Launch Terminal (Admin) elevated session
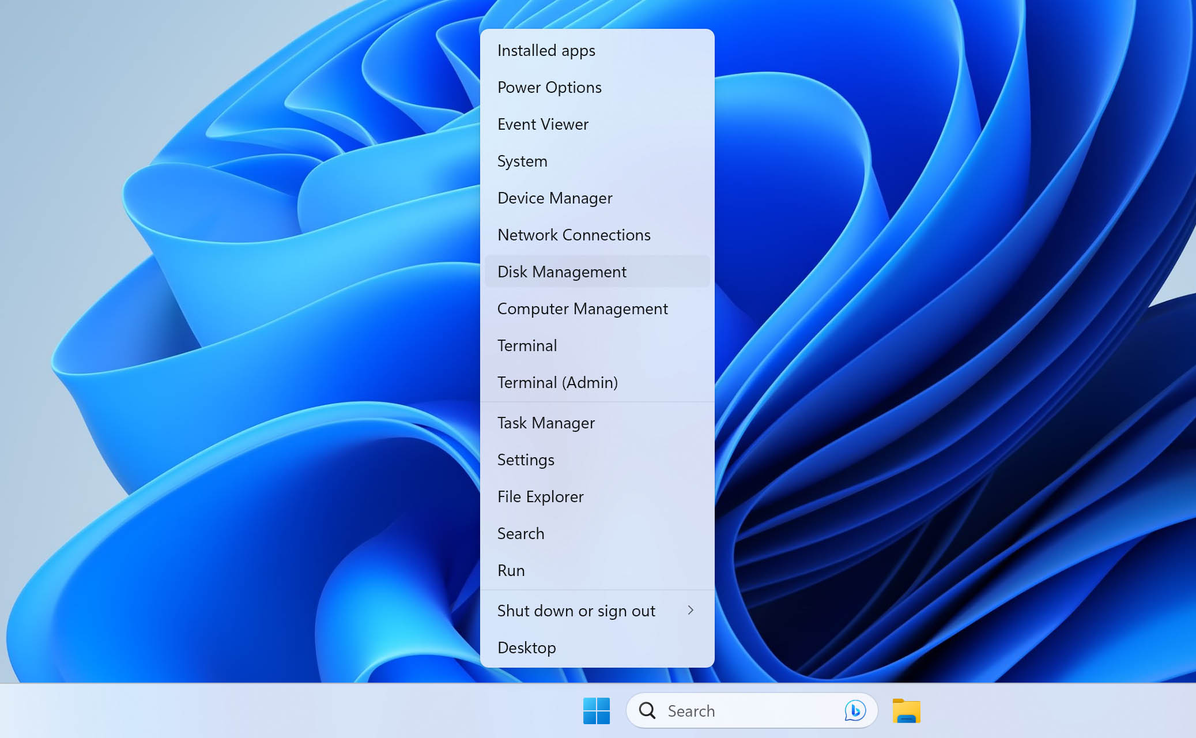The image size is (1196, 738). pyautogui.click(x=557, y=382)
